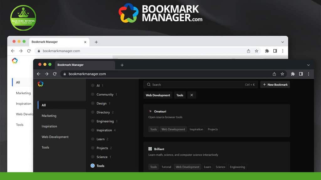Screen dimensions: 321x180
Task: Click the share icon in the light browser toolbar
Action: [249, 51]
